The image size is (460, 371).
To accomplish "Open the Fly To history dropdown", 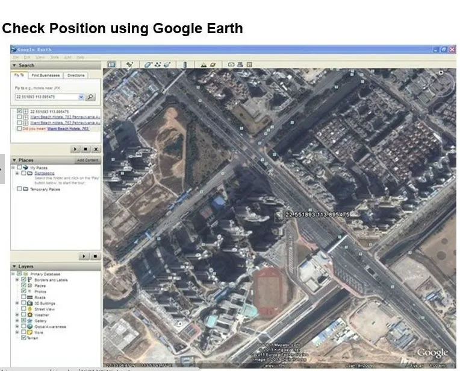I will coord(81,97).
